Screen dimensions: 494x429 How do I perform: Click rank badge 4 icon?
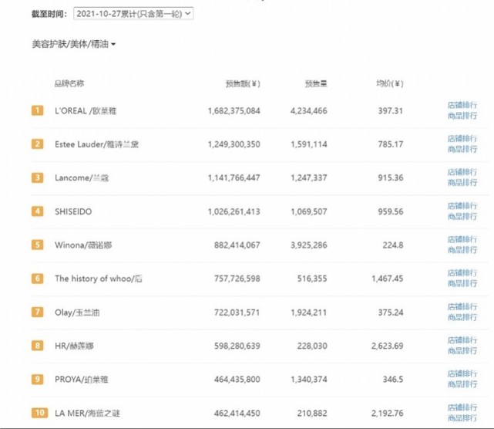[x=38, y=211]
